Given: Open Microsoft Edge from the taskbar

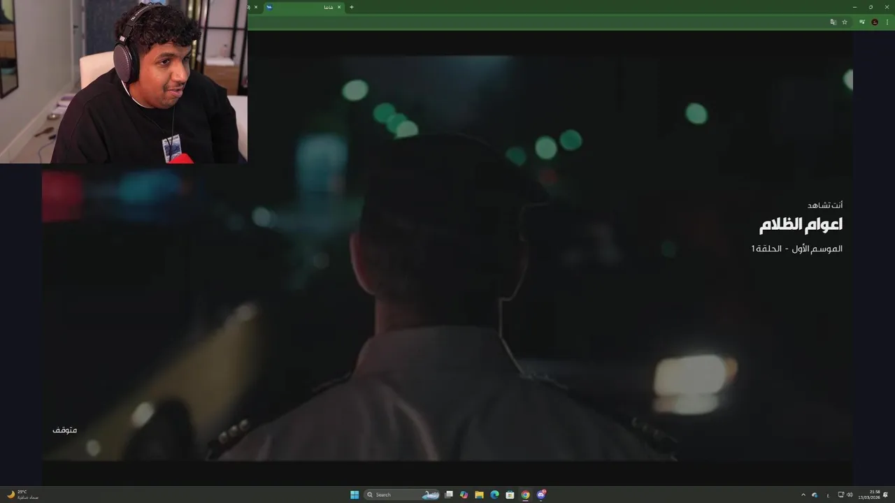Looking at the screenshot, I should coord(494,495).
